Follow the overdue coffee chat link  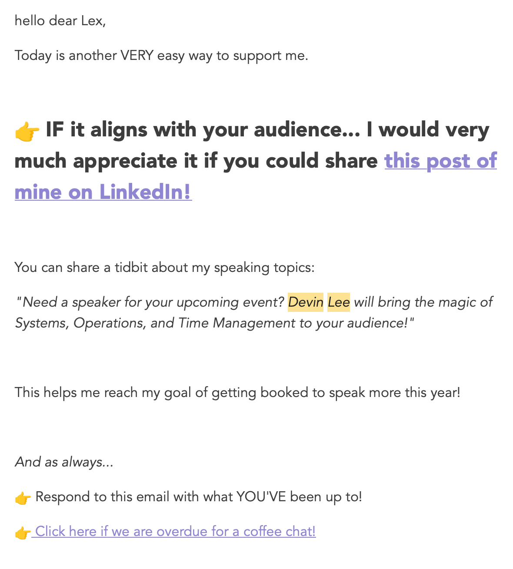point(175,531)
